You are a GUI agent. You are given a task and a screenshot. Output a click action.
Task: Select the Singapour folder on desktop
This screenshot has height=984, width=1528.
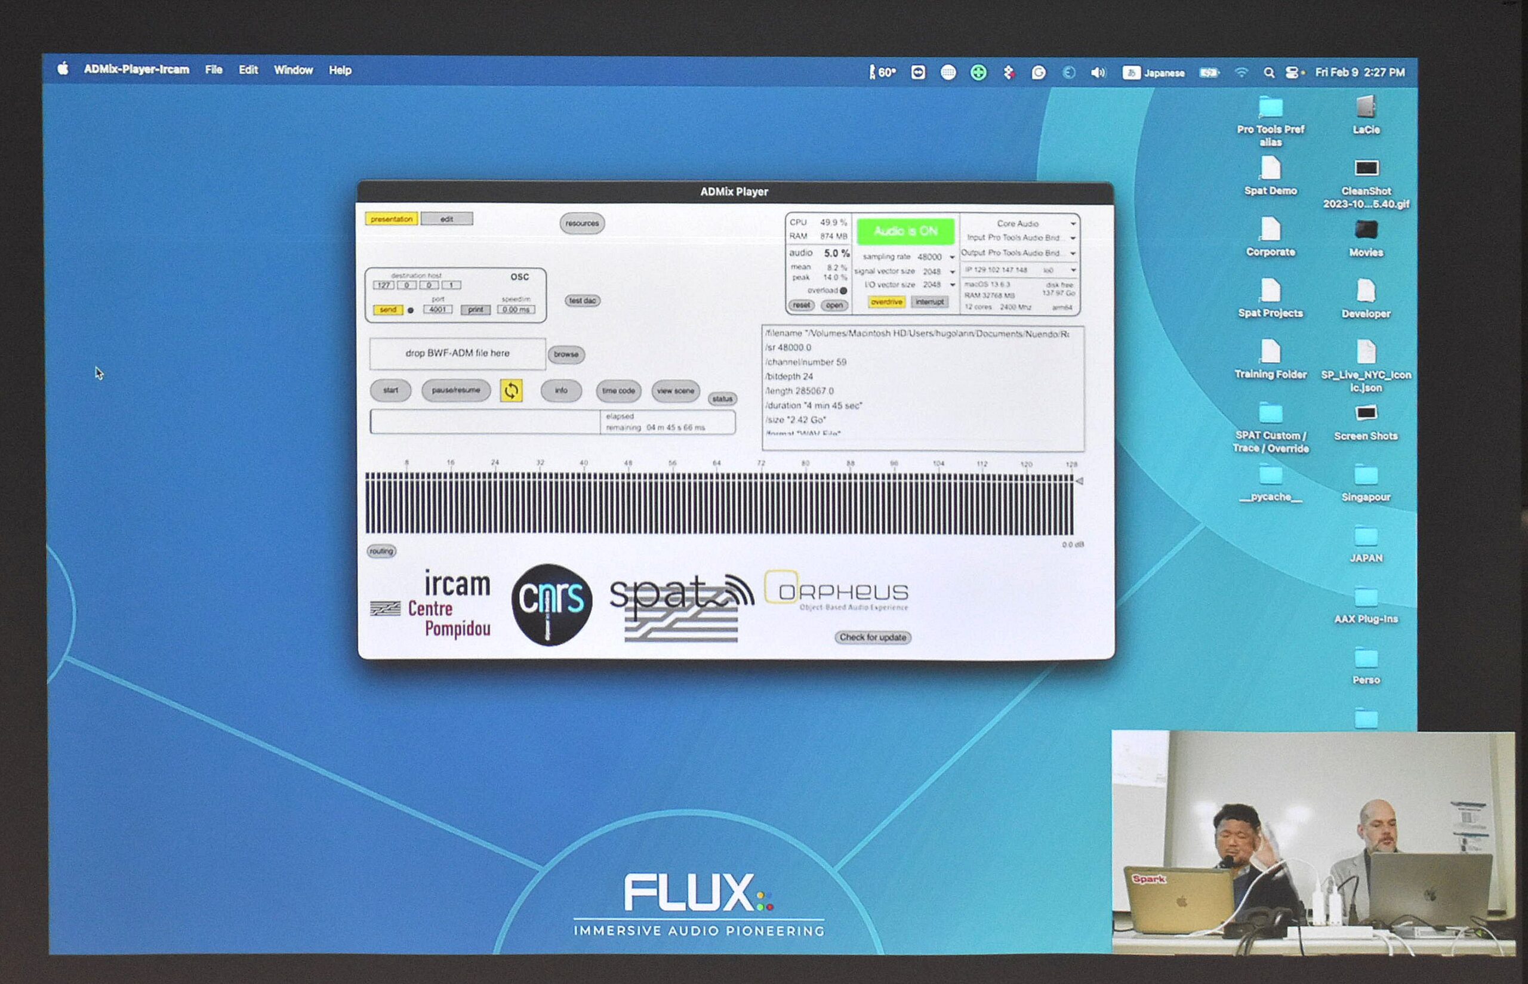(1366, 484)
